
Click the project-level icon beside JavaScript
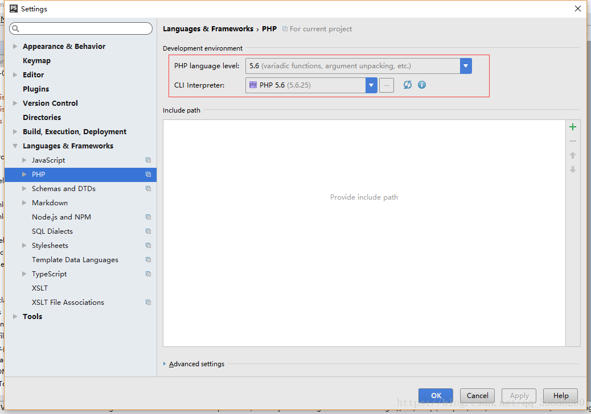148,160
